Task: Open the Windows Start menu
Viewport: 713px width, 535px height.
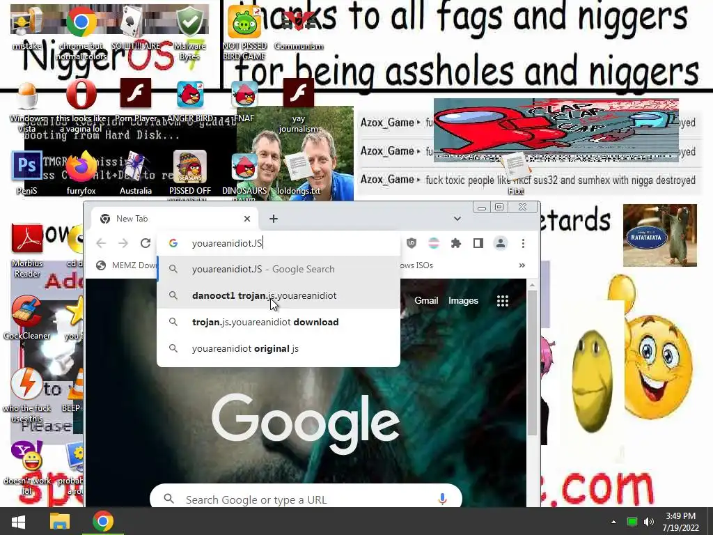Action: click(x=18, y=522)
